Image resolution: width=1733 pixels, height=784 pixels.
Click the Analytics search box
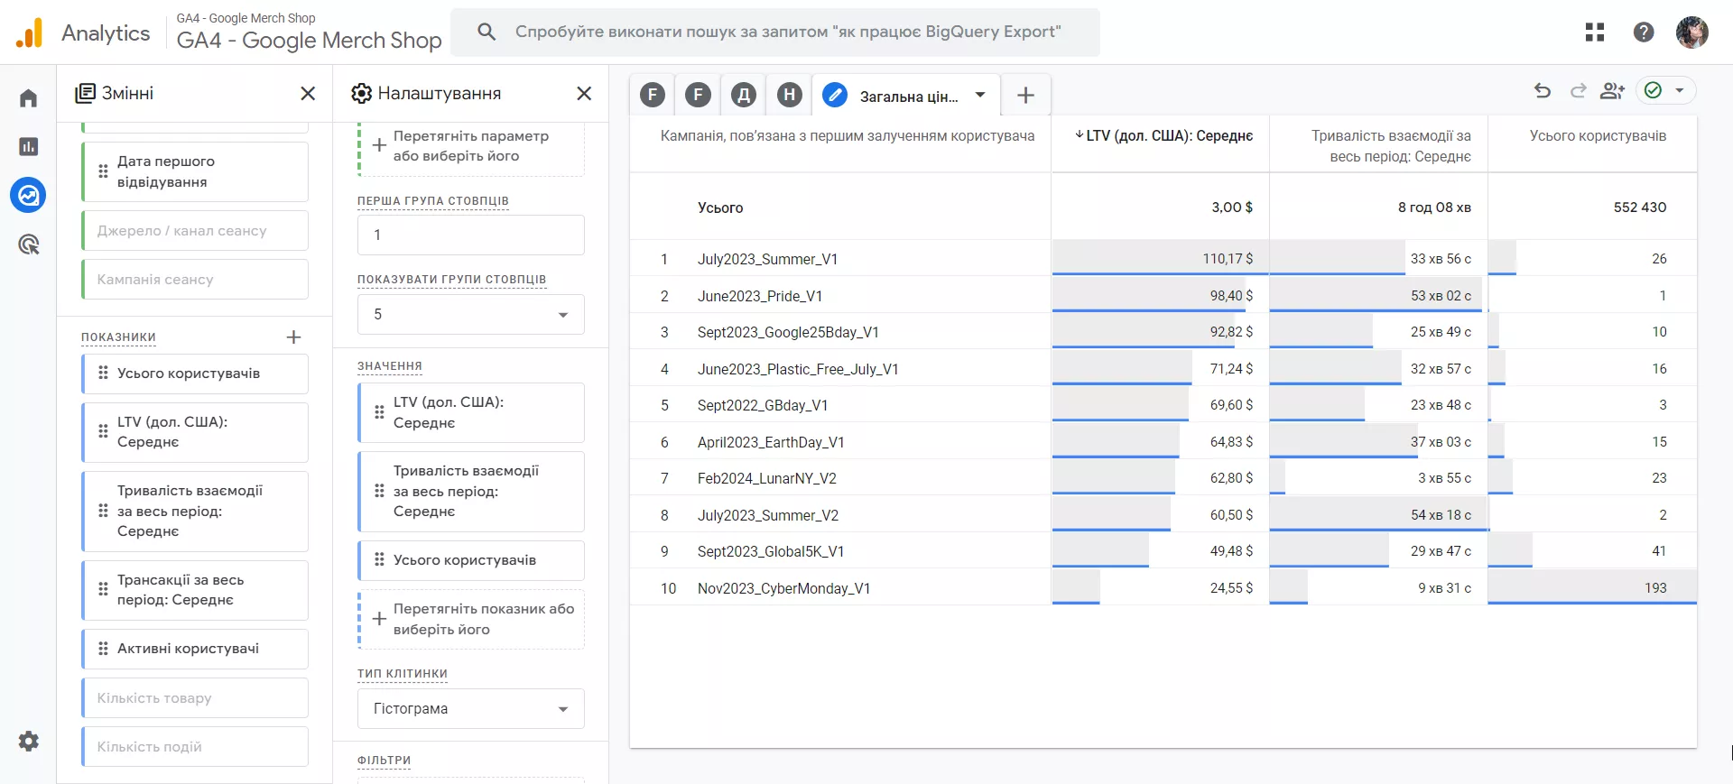point(775,32)
